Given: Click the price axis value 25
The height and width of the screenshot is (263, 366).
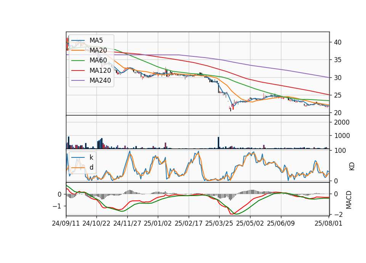Looking at the screenshot, I should coord(338,95).
